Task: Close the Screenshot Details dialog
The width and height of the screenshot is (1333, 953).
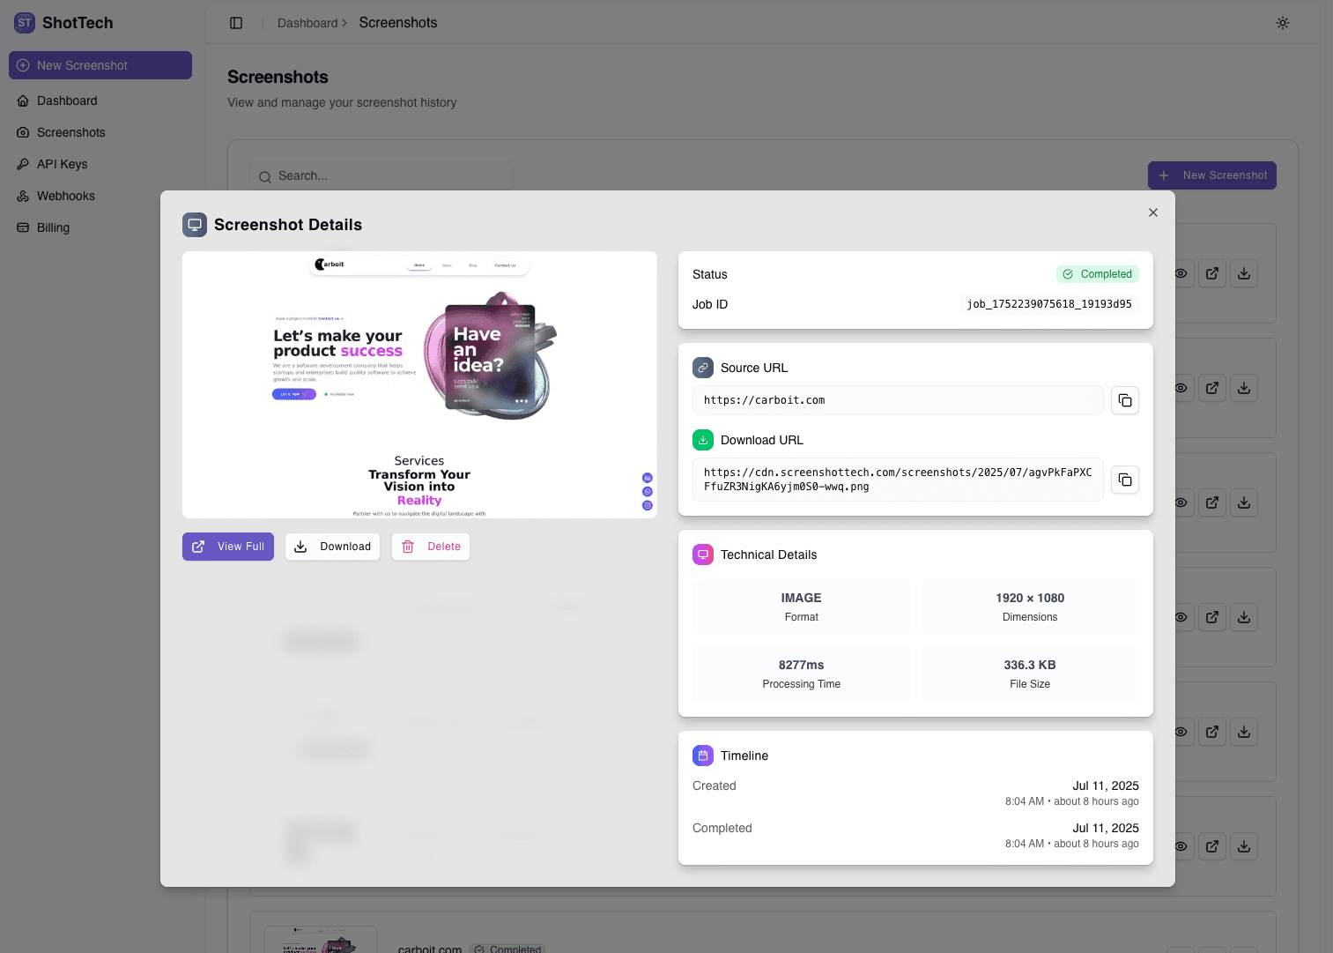Action: [1153, 212]
